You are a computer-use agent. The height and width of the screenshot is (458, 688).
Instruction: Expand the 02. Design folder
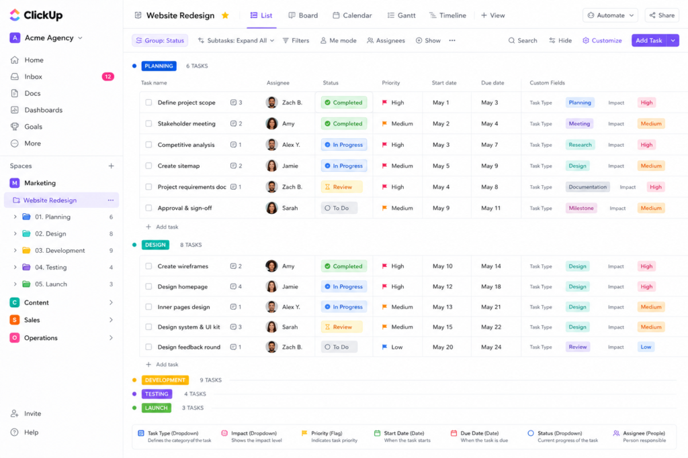point(15,234)
